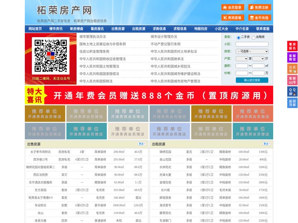Image resolution: width=298 pixels, height=223 pixels.
Task: Click the 免费注册 button
Action: pyautogui.click(x=260, y=7)
